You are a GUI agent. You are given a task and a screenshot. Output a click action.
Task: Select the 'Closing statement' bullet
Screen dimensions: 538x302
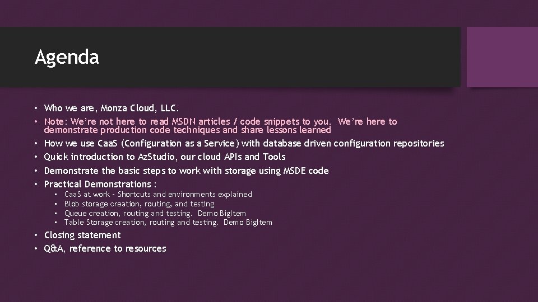click(x=82, y=235)
